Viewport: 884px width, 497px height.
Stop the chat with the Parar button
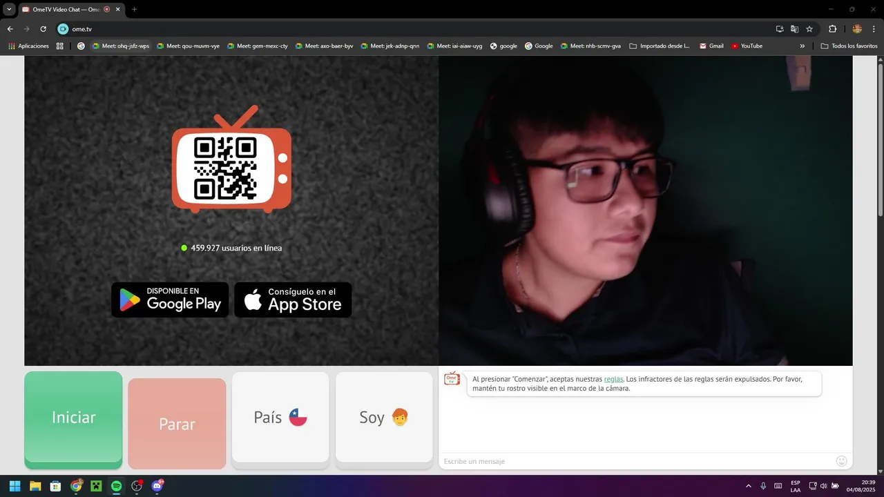pyautogui.click(x=177, y=424)
